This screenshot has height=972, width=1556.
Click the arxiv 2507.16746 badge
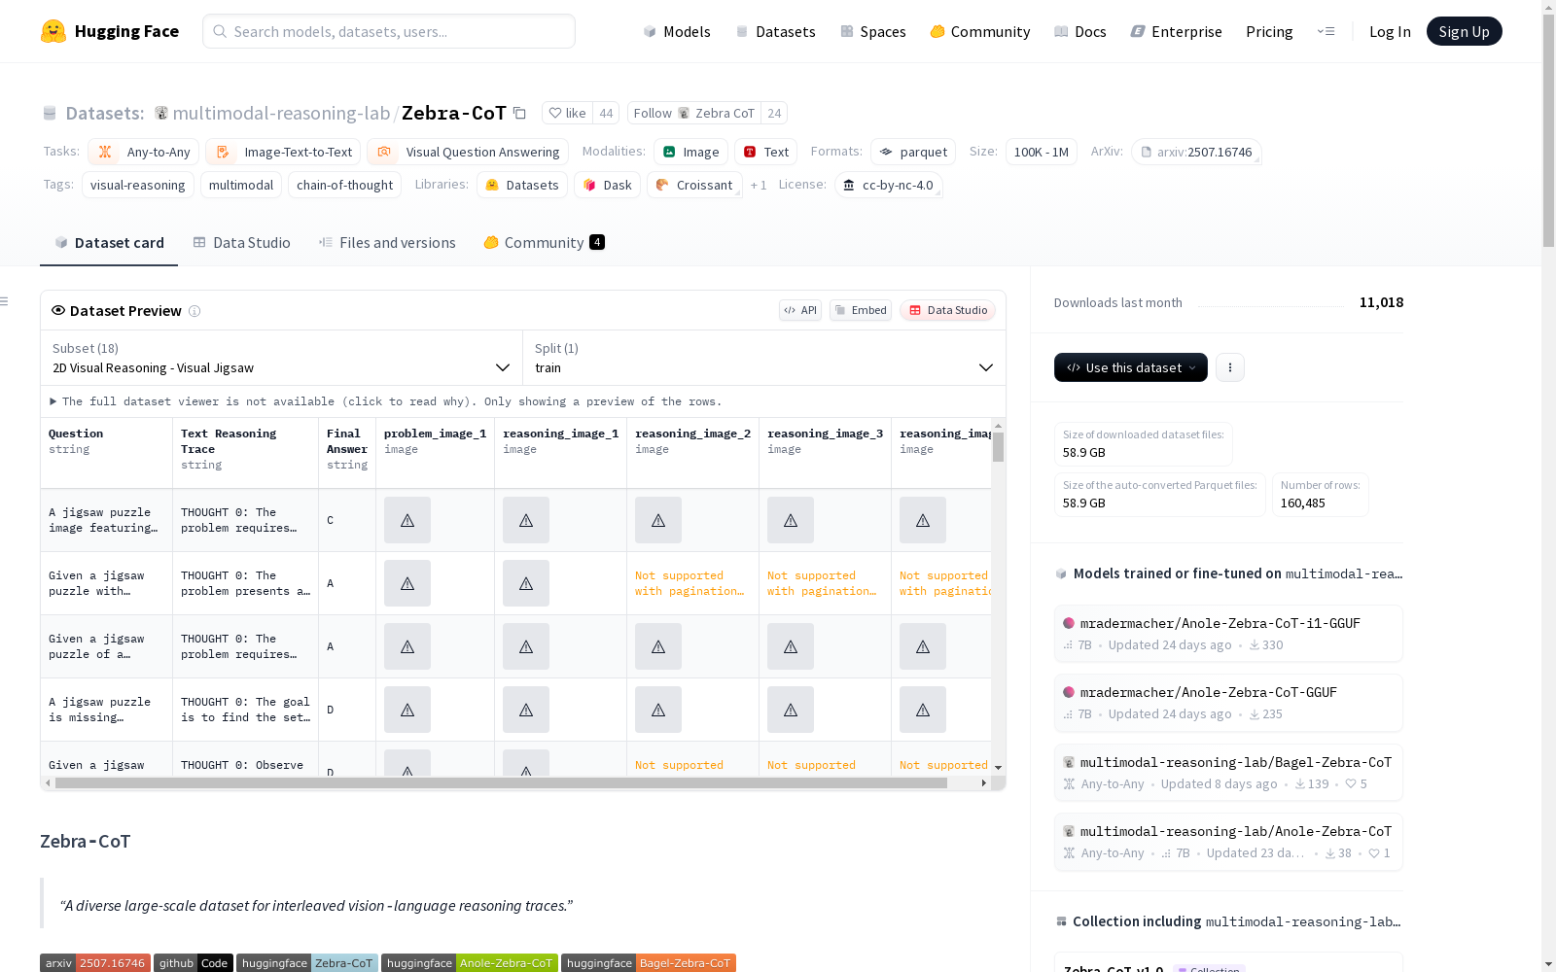[x=95, y=963]
